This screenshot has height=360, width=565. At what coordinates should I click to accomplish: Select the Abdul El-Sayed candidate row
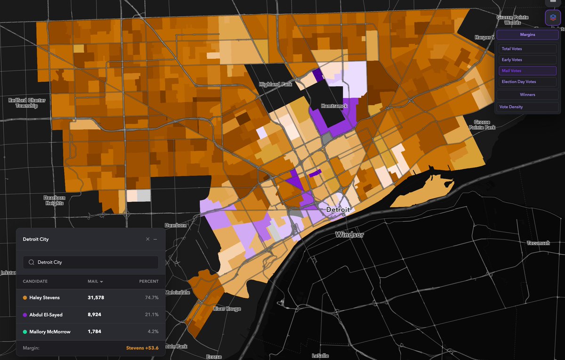coord(91,315)
